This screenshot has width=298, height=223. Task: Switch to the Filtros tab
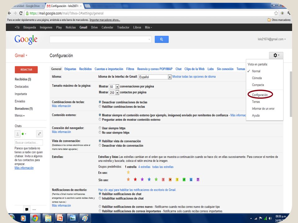pyautogui.click(x=130, y=69)
